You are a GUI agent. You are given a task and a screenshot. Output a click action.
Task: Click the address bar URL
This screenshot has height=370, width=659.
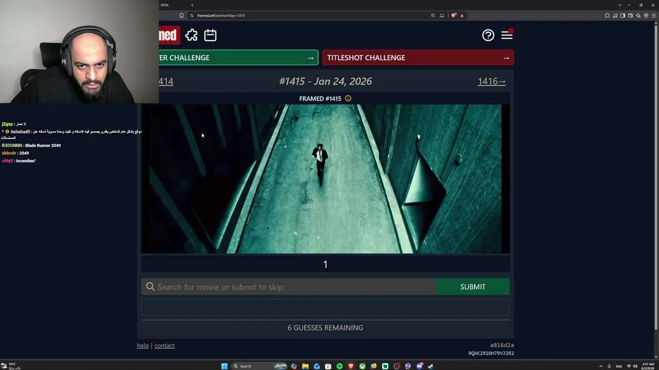pyautogui.click(x=221, y=15)
